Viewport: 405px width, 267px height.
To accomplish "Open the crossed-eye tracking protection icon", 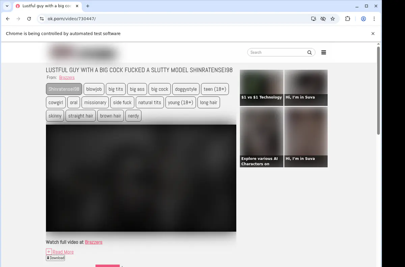I will point(323,19).
